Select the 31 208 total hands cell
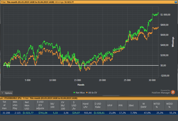The image size is (178, 121). (x=6, y=113)
